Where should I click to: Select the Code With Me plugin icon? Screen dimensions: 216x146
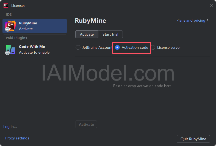10,50
